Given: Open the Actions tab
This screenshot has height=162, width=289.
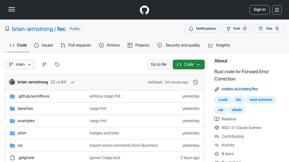Looking at the screenshot, I should click(110, 45).
